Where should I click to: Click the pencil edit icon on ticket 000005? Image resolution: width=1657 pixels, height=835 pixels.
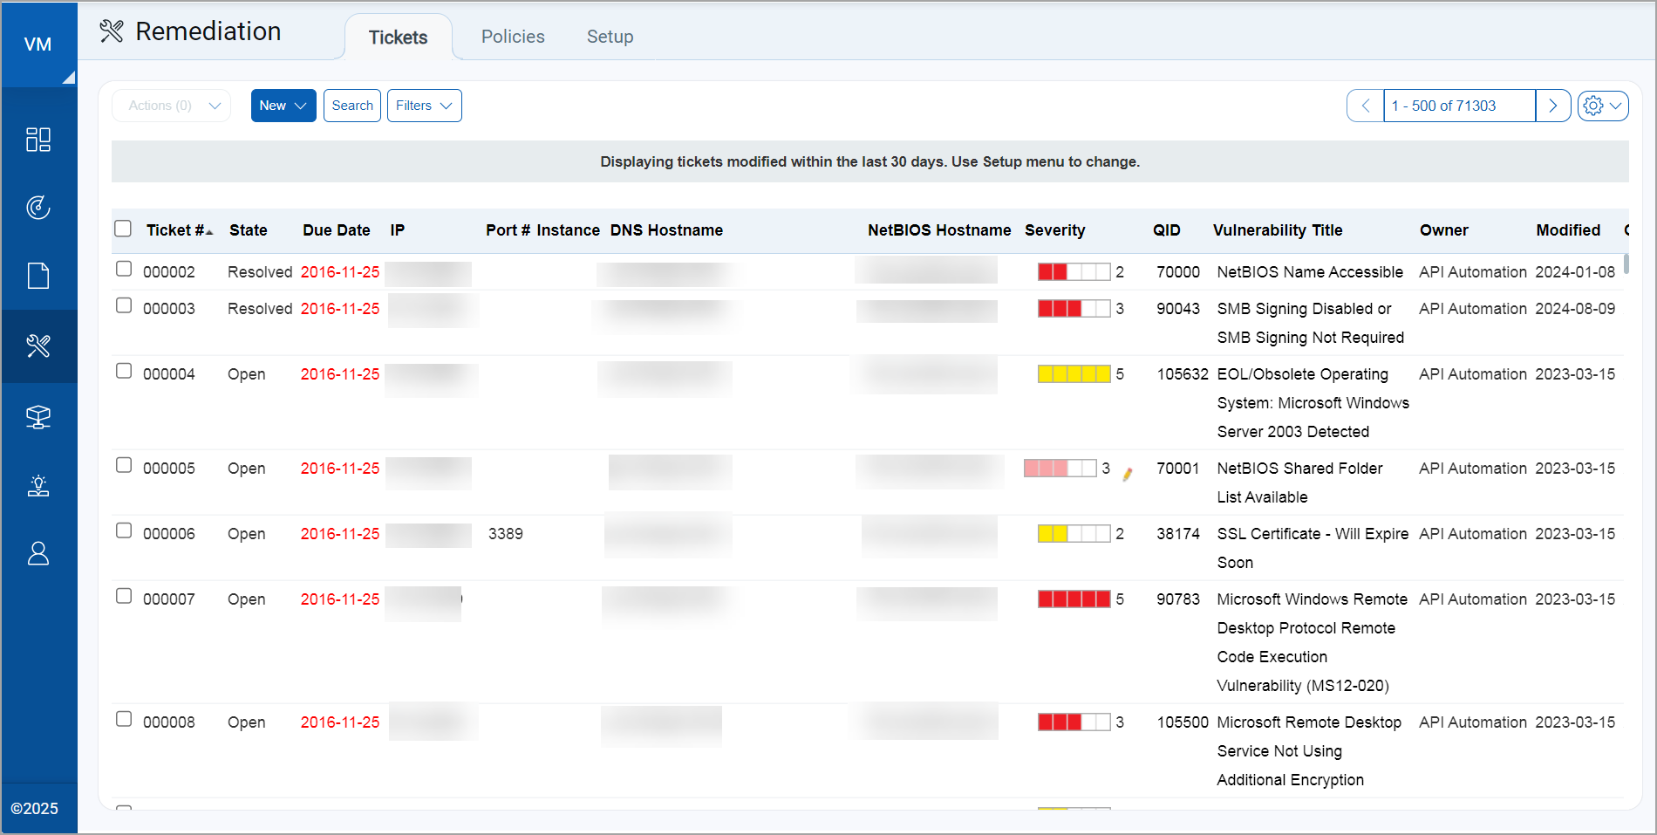tap(1128, 474)
